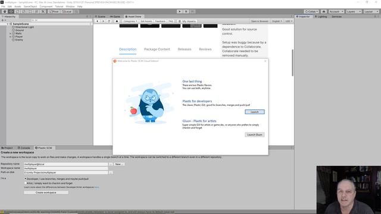Toggle the Local handle rotation button
Viewport: 381px width, 214px height.
[x=66, y=11]
